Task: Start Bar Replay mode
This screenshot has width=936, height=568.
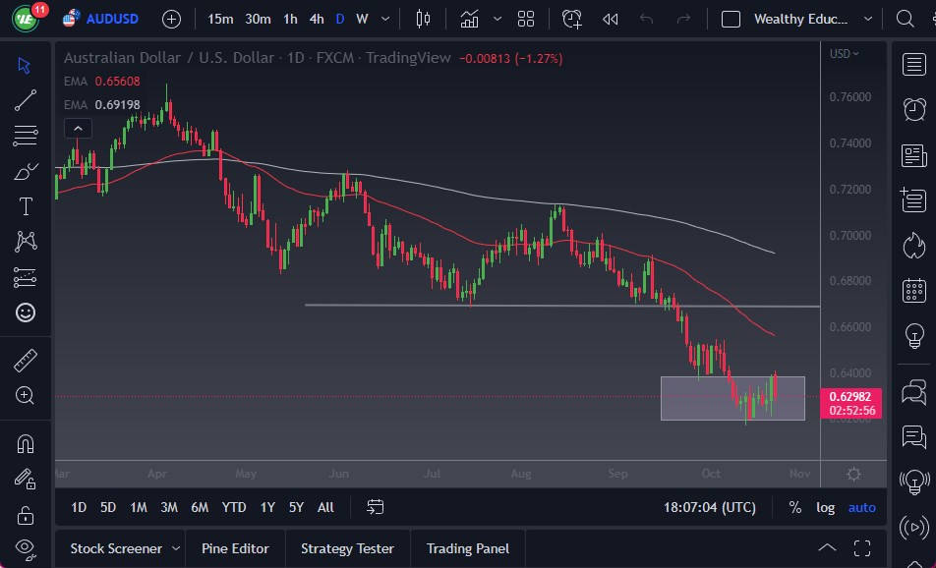Action: (x=610, y=19)
